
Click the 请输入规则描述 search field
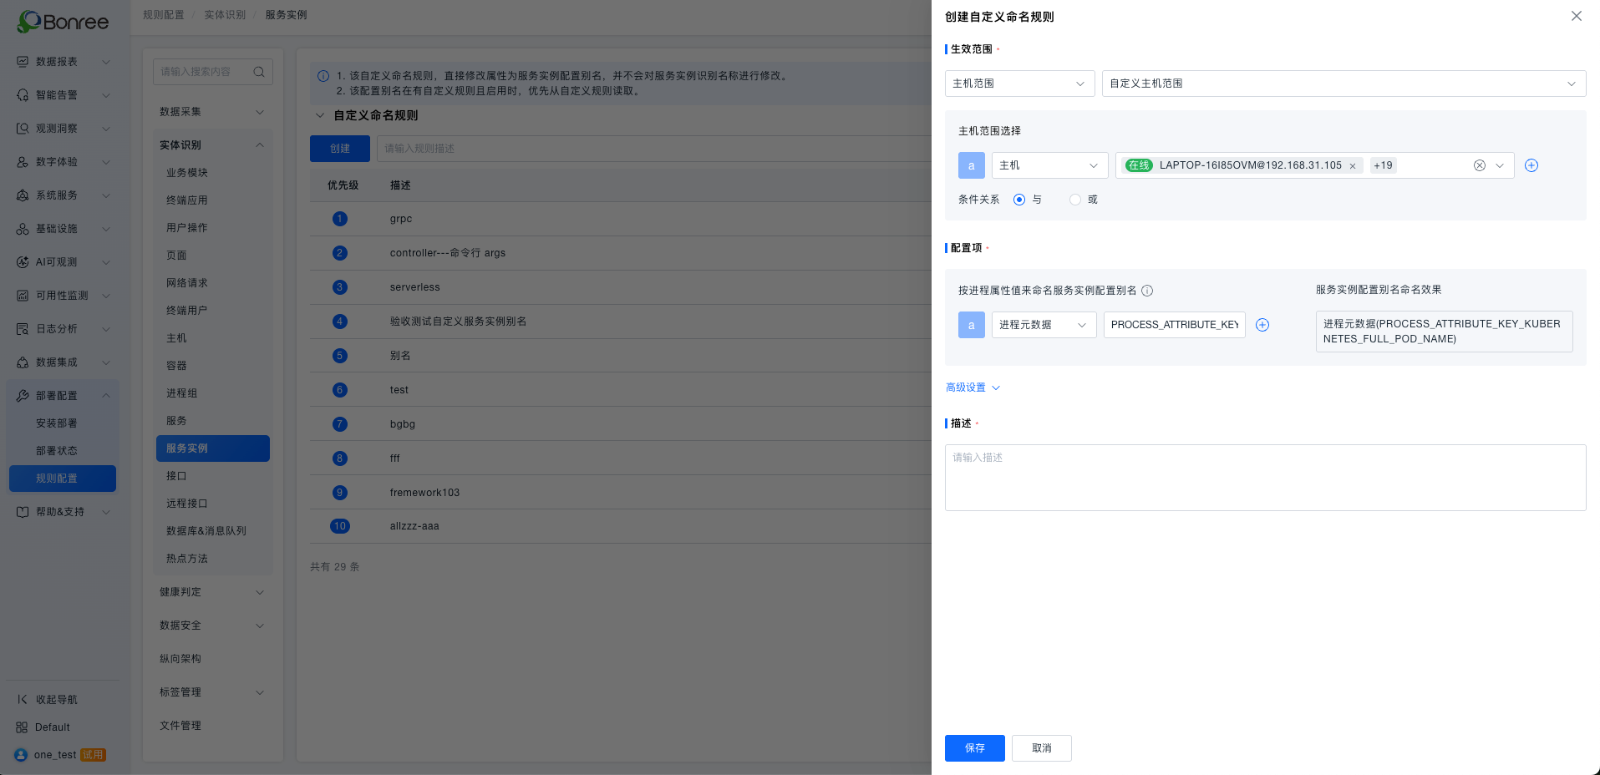[653, 149]
